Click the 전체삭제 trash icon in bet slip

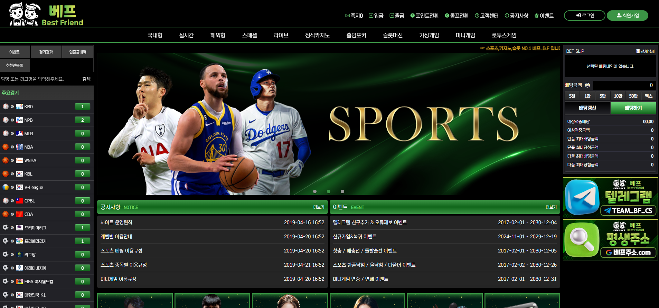coord(638,51)
